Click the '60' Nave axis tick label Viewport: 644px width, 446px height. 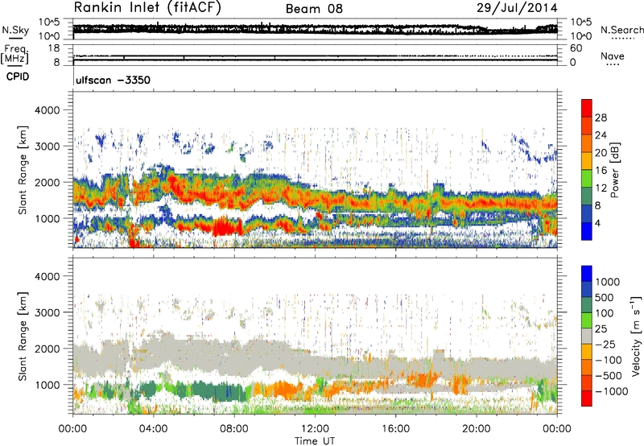(576, 48)
